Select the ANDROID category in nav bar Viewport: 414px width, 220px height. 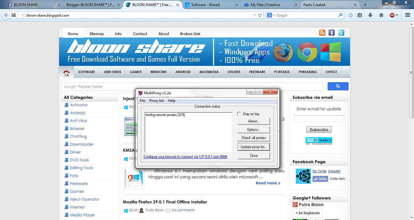coord(183,72)
